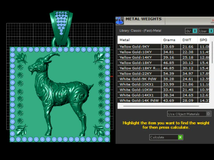Click the Library: Classic-(Fast)-Metal label
The height and width of the screenshot is (160, 214).
(x=140, y=31)
